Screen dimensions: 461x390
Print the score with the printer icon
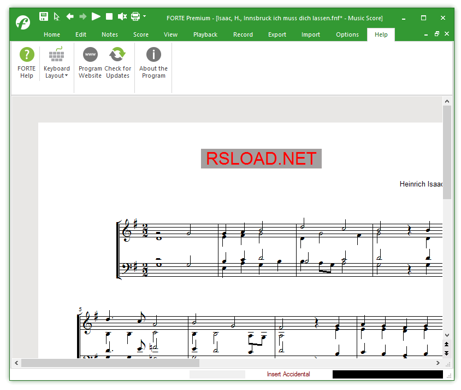coord(135,16)
